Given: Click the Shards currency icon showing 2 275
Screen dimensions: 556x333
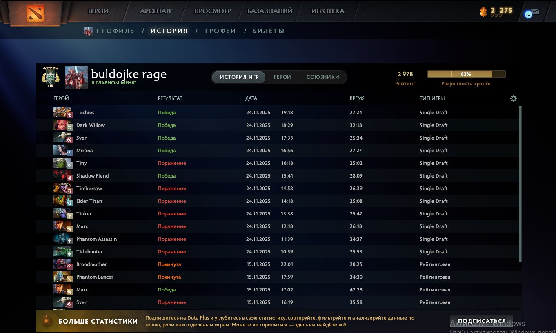Looking at the screenshot, I should (x=483, y=11).
